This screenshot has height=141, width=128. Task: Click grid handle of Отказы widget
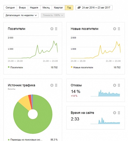[x=119, y=85]
